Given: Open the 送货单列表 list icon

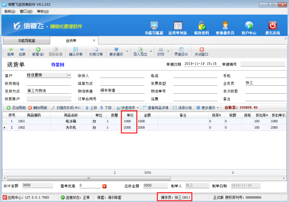Looking at the screenshot, I should click(178, 26).
